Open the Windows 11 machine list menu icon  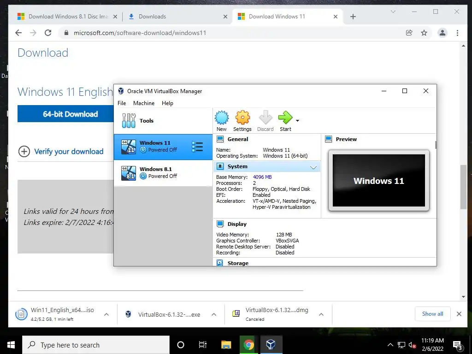tap(197, 147)
